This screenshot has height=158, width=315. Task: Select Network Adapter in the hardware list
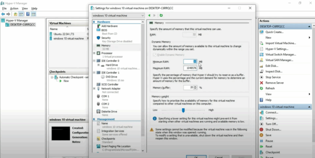coord(111,89)
